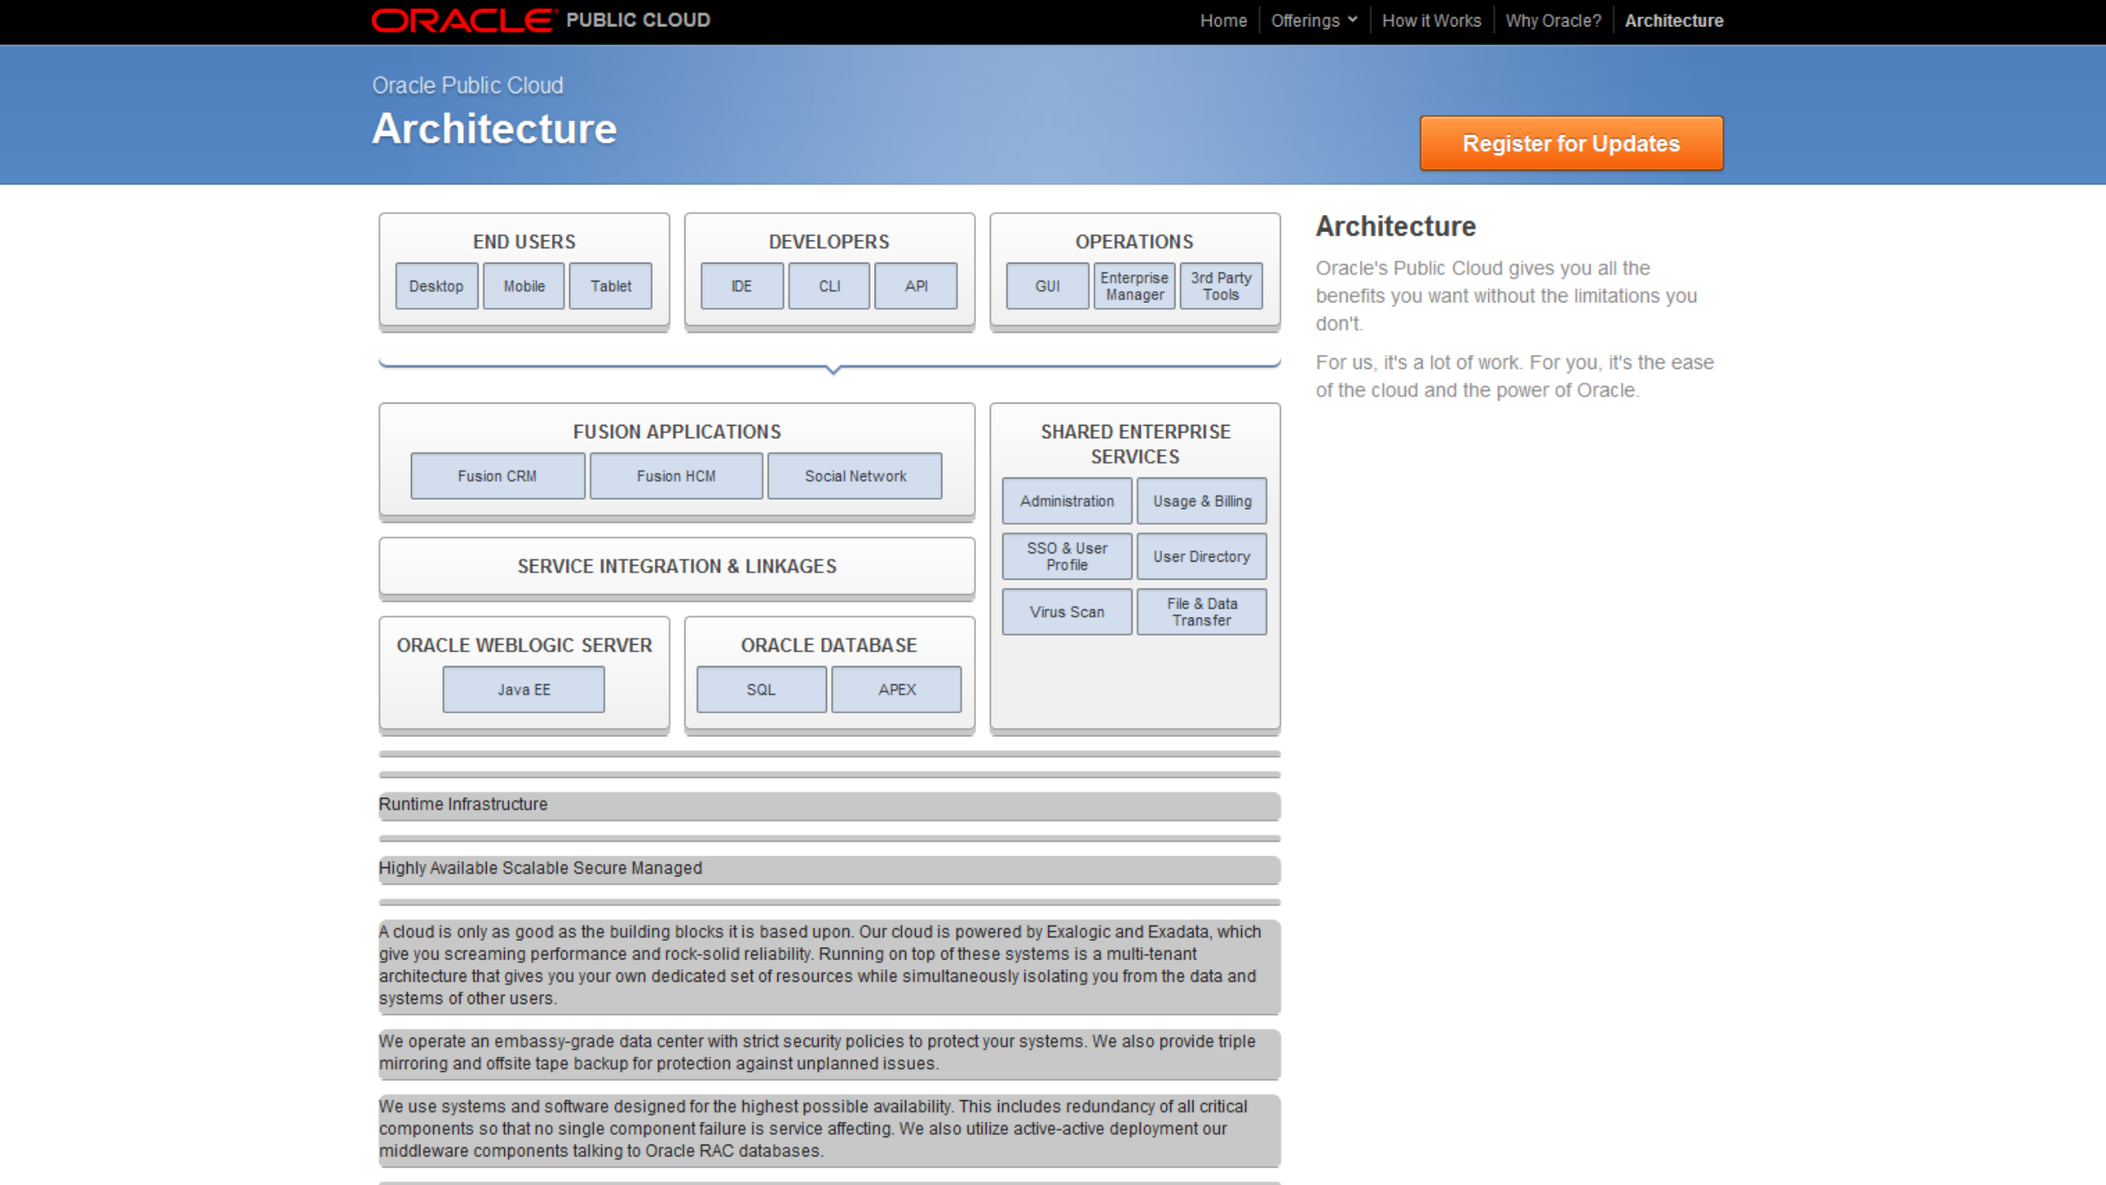
Task: Click the Oracle Public Cloud logo
Action: click(x=540, y=20)
